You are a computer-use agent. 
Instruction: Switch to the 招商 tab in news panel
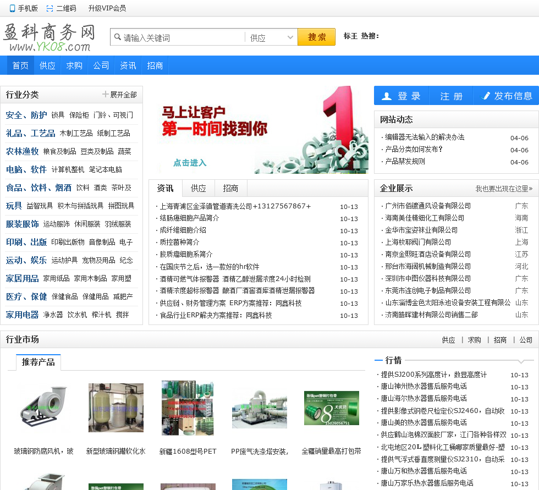tap(230, 188)
